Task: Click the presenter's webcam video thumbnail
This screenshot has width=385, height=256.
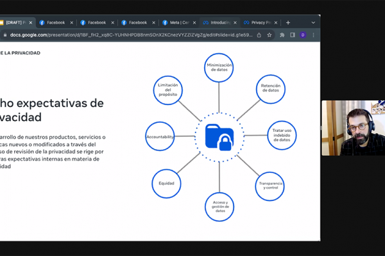Action: pyautogui.click(x=354, y=128)
